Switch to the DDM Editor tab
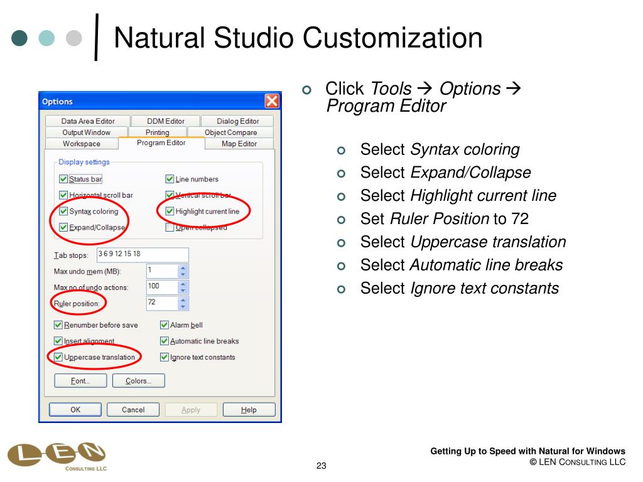 coord(166,121)
